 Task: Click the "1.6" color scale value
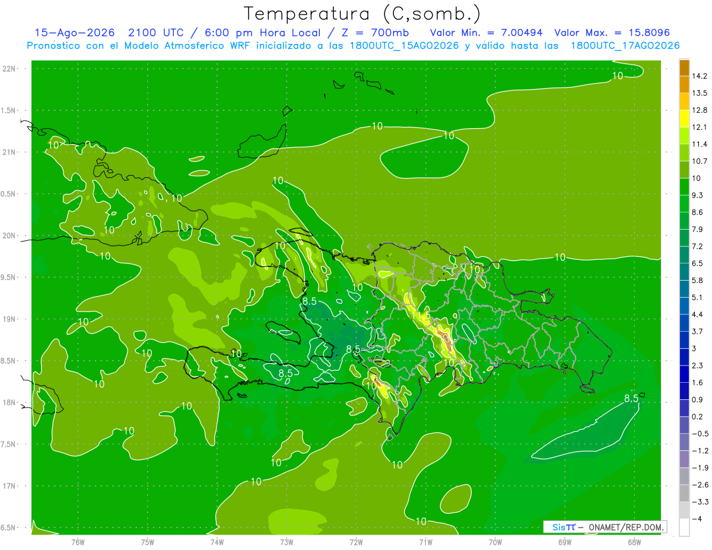coord(698,382)
